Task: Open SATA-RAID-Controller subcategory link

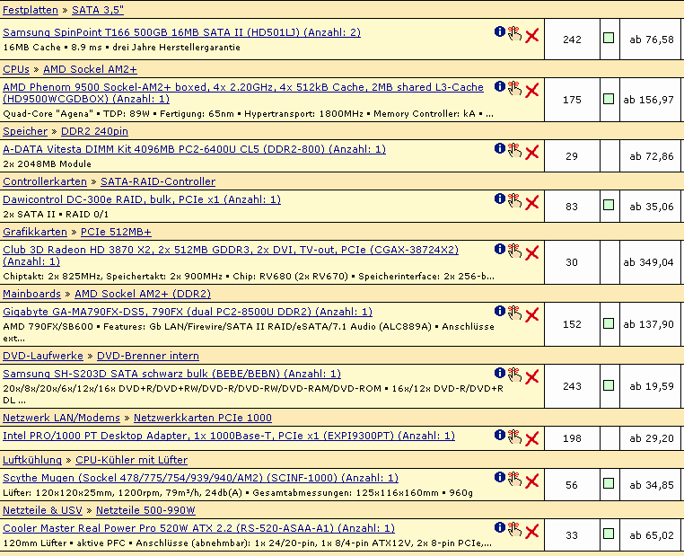Action: pos(158,181)
